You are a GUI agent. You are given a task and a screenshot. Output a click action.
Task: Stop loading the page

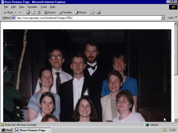(28, 12)
